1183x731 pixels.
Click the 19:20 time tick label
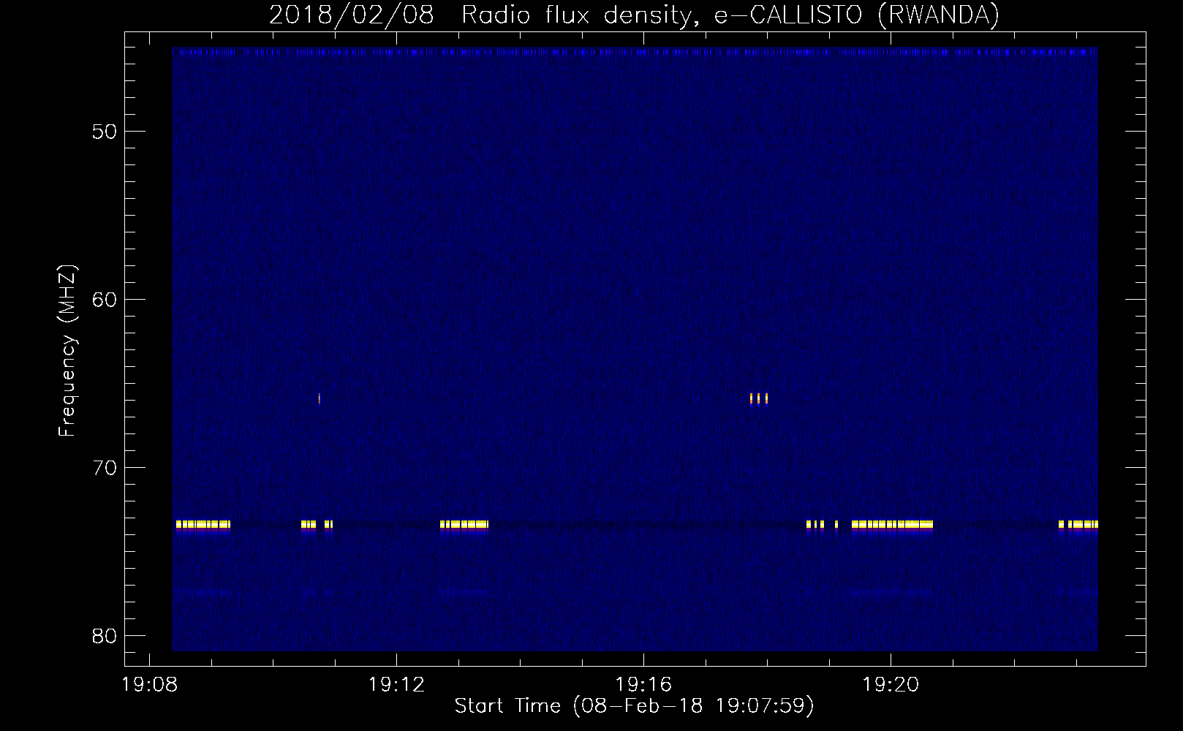point(891,685)
